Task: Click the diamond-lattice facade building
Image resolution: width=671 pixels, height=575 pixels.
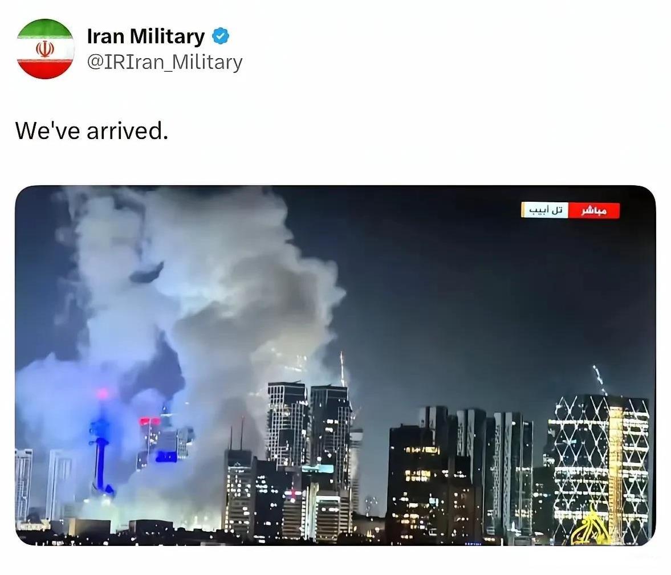Action: pyautogui.click(x=600, y=468)
